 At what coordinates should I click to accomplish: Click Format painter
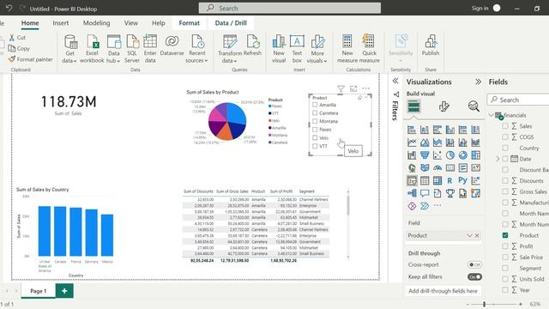31,59
